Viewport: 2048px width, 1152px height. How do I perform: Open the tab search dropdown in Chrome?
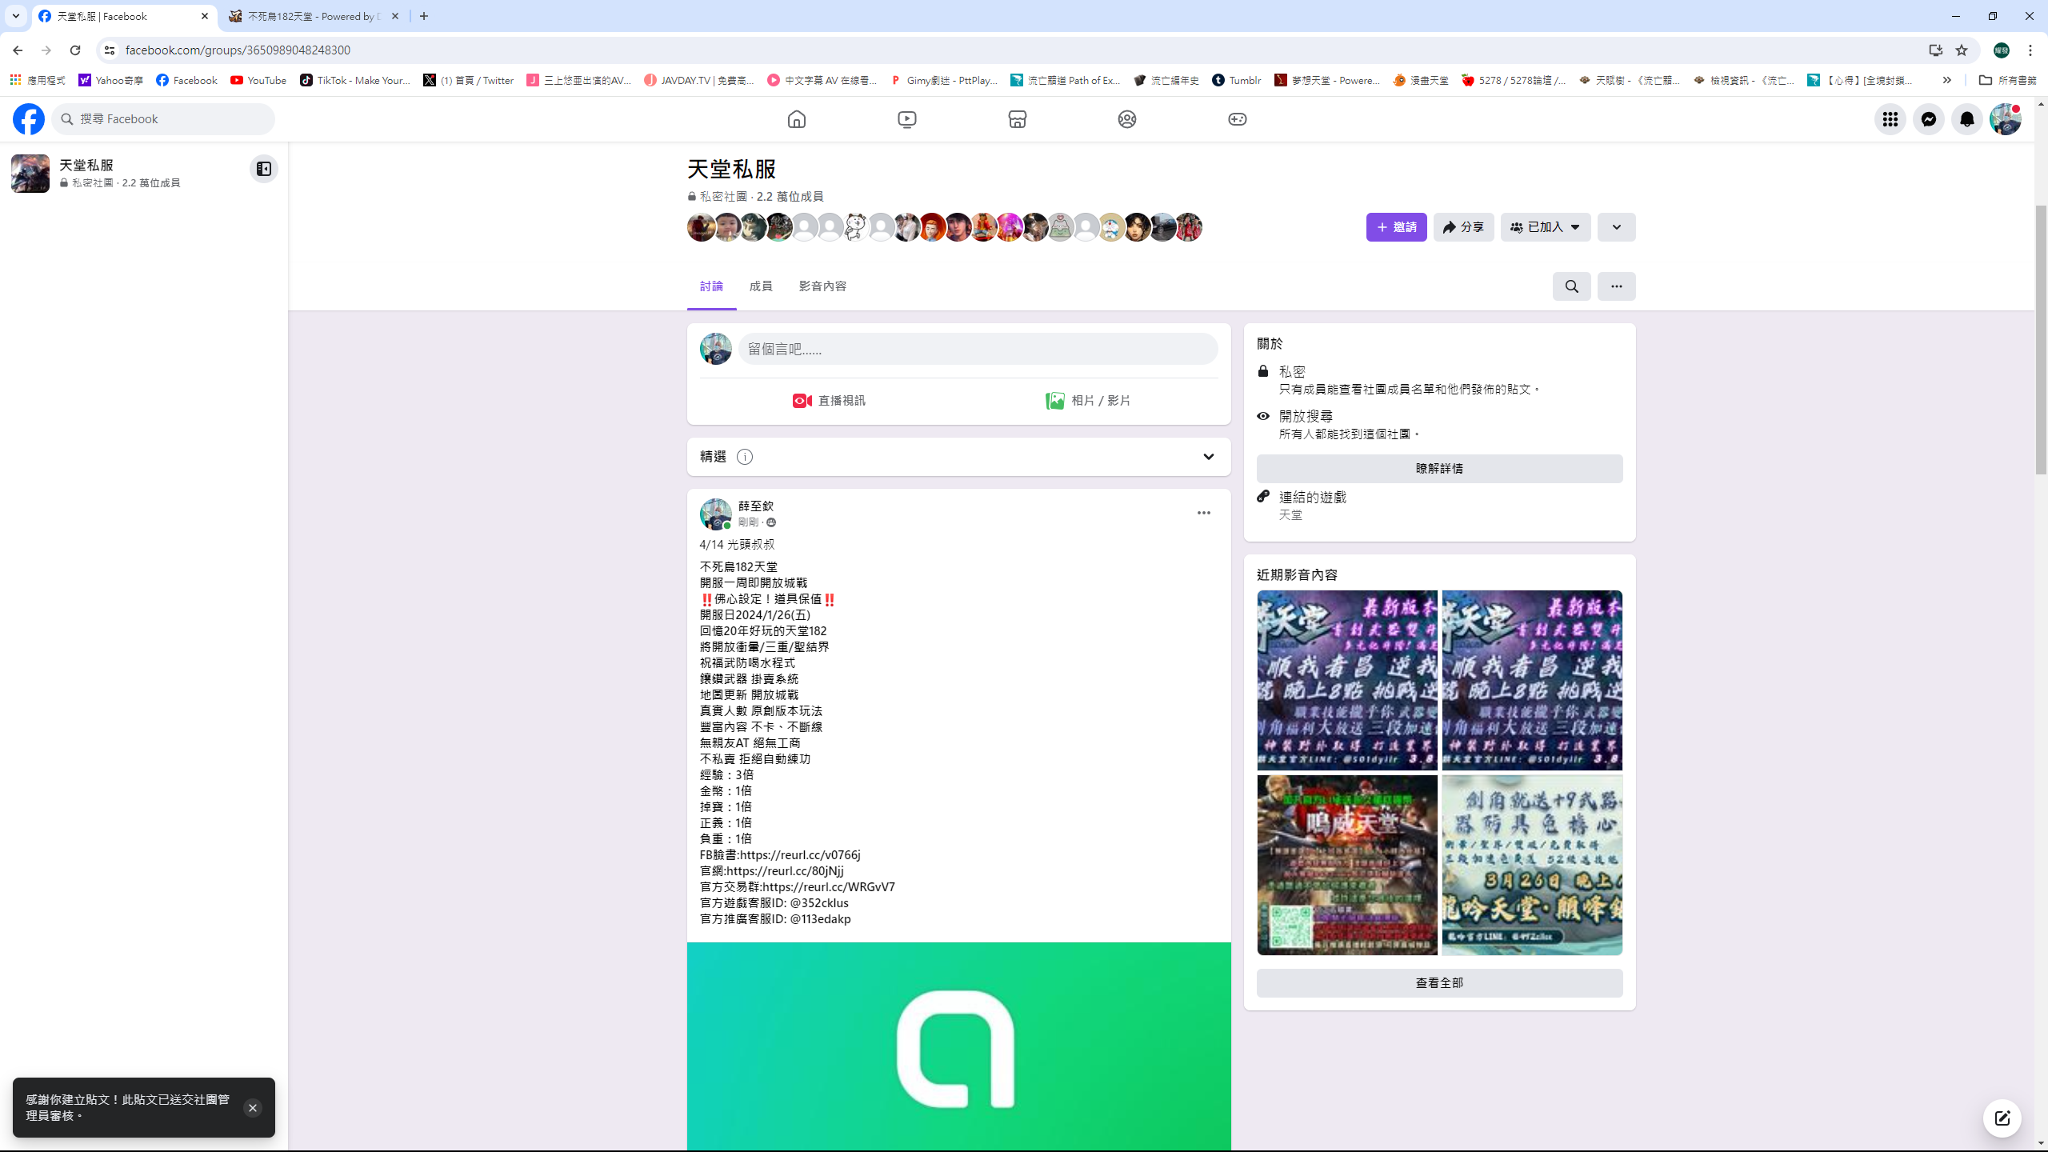point(15,16)
